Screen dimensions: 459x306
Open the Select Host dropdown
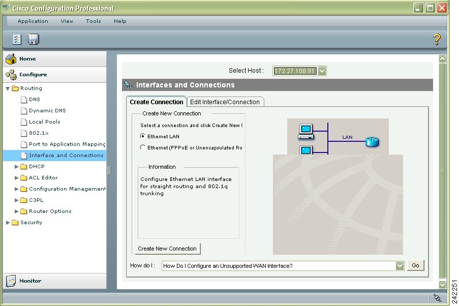pyautogui.click(x=322, y=71)
